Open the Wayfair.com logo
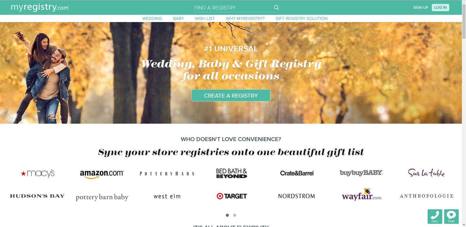 (361, 195)
